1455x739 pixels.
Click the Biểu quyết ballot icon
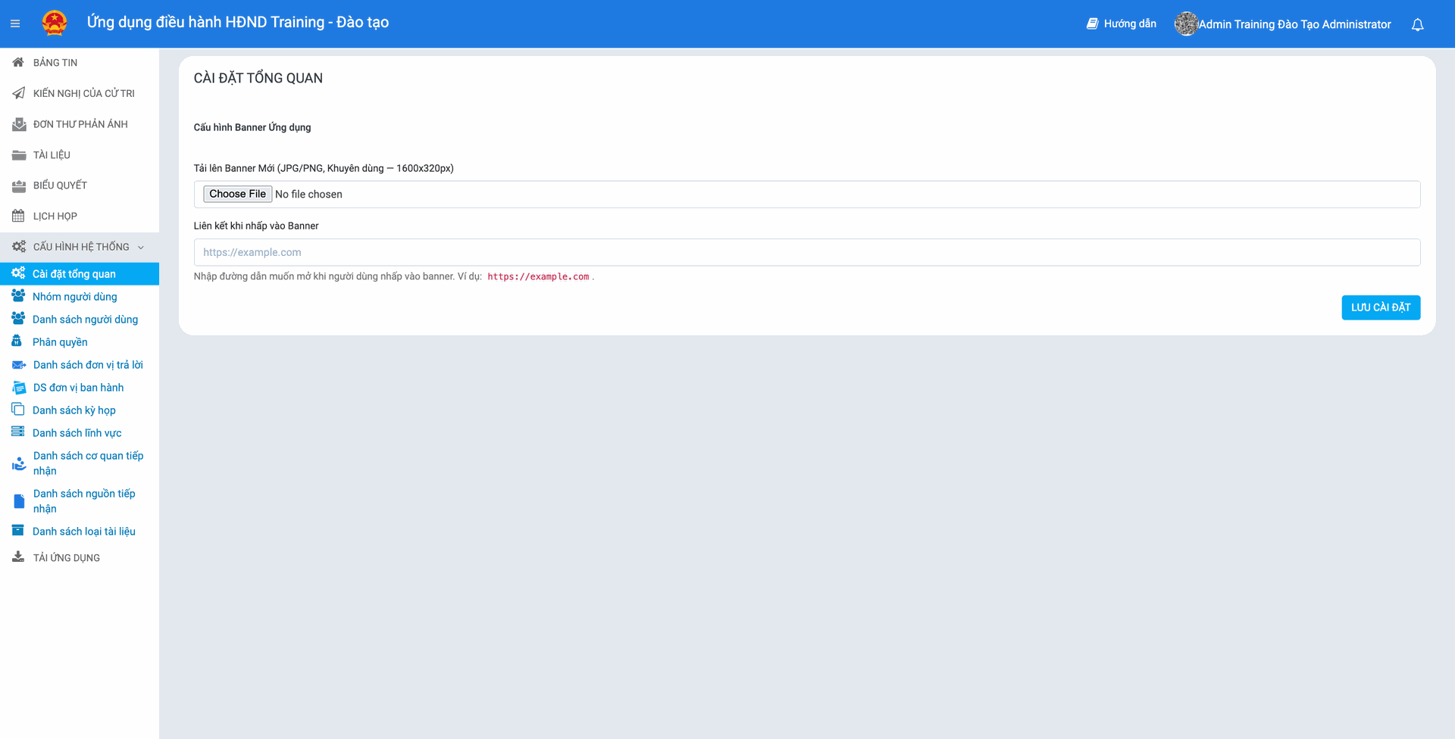coord(18,186)
